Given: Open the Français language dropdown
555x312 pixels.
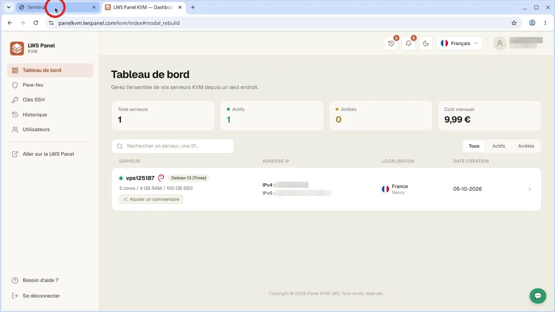Looking at the screenshot, I should click(x=459, y=43).
